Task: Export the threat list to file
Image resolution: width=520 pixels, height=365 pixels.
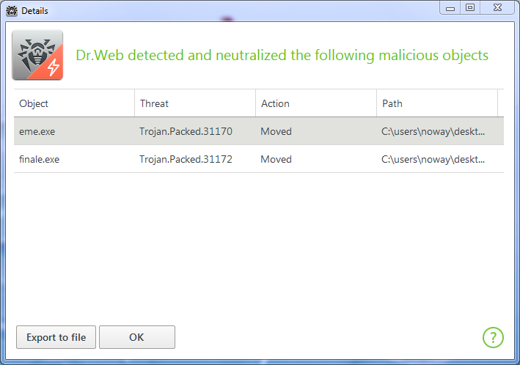Action: [56, 337]
